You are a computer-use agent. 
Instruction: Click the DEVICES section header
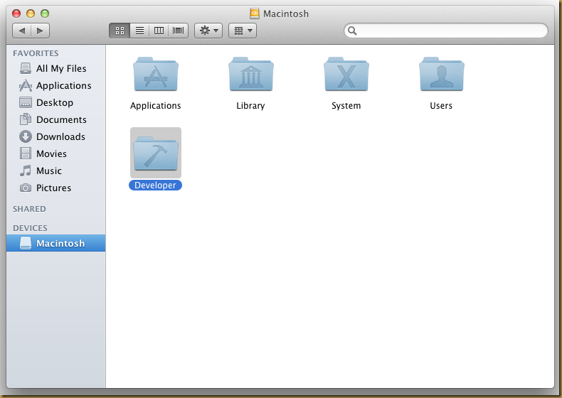(30, 228)
